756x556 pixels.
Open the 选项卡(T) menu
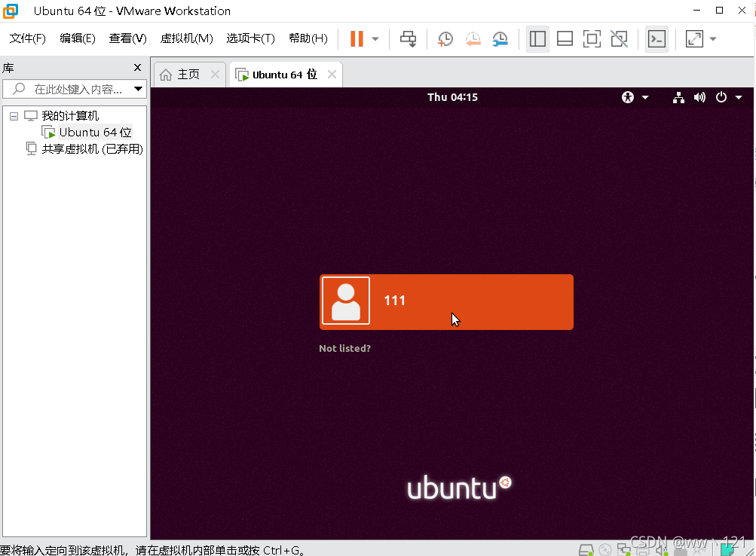pyautogui.click(x=251, y=38)
